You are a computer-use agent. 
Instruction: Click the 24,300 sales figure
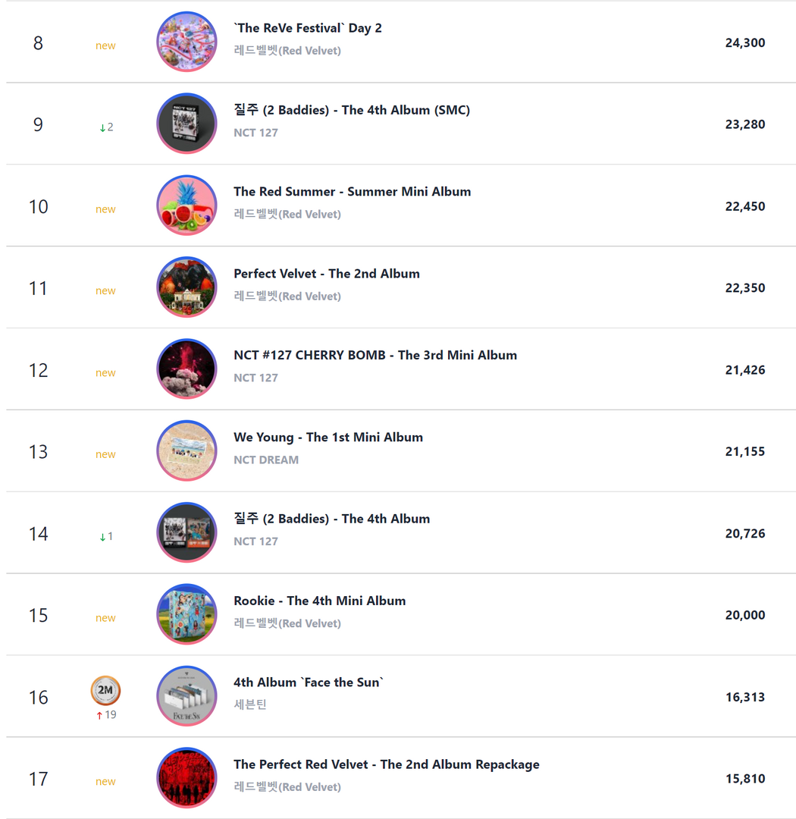click(744, 42)
